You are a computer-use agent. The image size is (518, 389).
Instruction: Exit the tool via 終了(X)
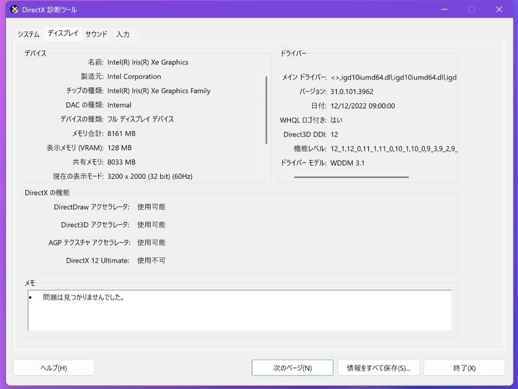tap(463, 367)
